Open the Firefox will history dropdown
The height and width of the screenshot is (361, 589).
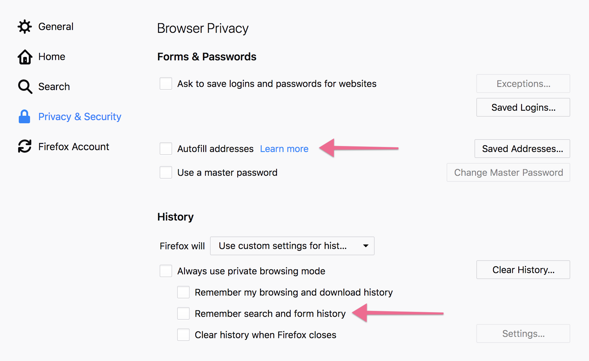click(x=292, y=246)
